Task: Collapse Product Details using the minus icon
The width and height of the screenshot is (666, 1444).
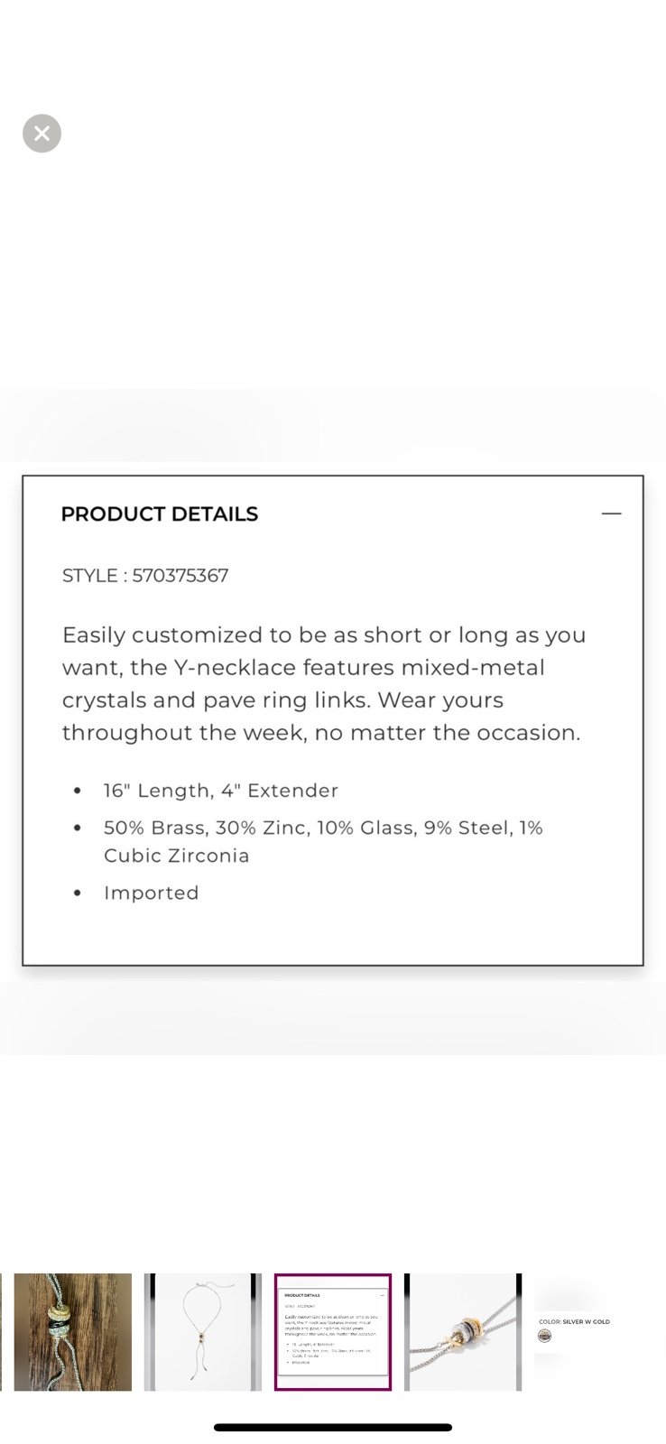Action: click(x=611, y=514)
